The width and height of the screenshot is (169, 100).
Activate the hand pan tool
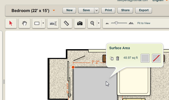pos(24,23)
